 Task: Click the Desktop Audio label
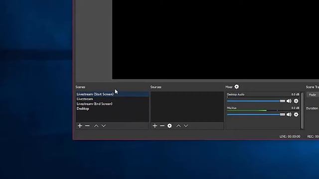(236, 94)
